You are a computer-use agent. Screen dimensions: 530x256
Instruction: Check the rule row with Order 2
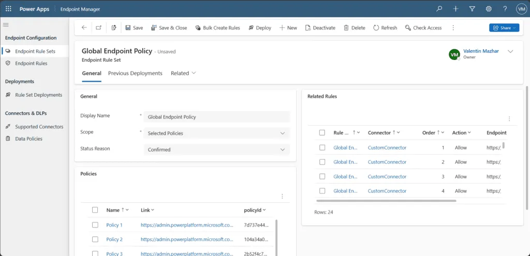coord(322,162)
